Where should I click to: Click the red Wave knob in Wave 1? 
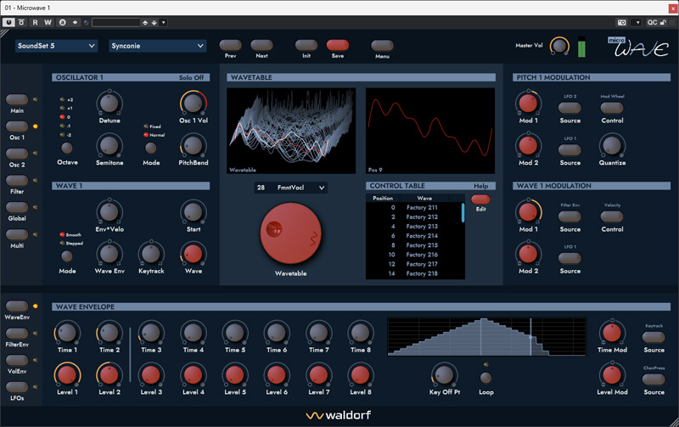193,252
